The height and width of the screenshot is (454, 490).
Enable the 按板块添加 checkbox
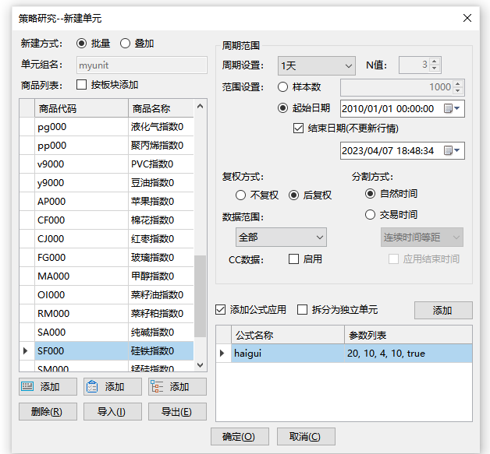click(x=82, y=85)
